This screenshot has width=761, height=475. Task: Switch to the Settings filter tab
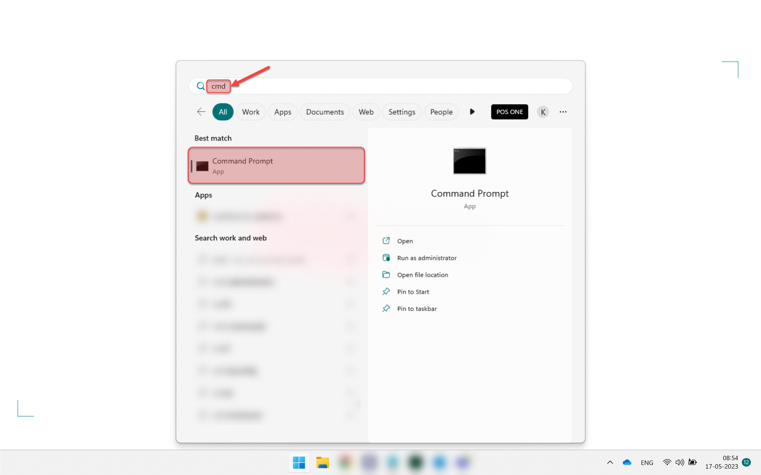[x=401, y=112]
